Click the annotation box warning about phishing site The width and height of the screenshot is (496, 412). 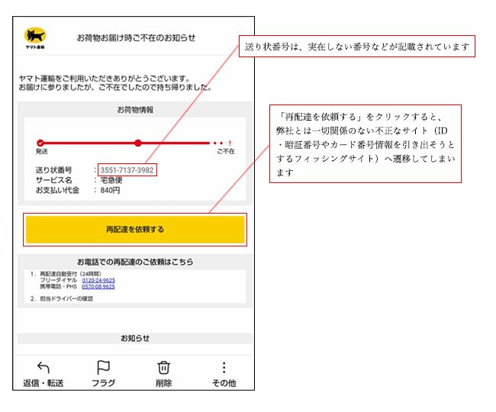click(x=366, y=143)
